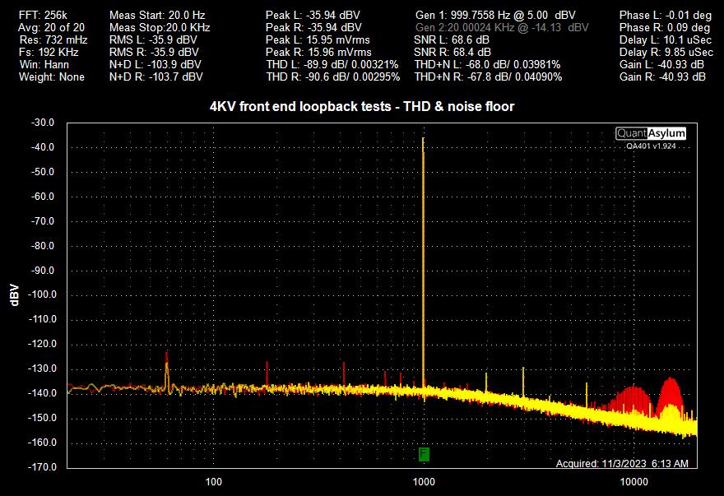The image size is (724, 496).
Task: Click the 'N+D L: -103.9 dBV' reading
Action: click(155, 65)
